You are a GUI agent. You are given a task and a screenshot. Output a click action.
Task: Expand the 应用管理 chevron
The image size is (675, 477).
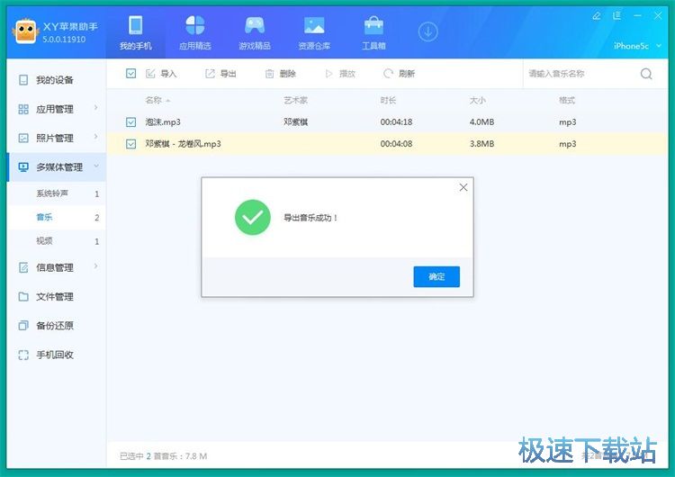[x=95, y=108]
